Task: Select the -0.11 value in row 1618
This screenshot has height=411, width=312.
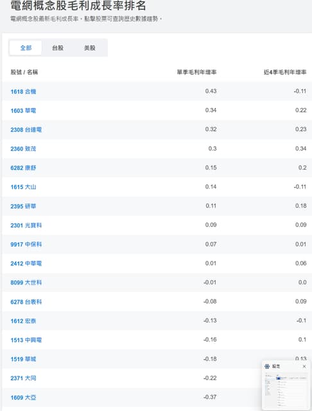Action: 300,91
